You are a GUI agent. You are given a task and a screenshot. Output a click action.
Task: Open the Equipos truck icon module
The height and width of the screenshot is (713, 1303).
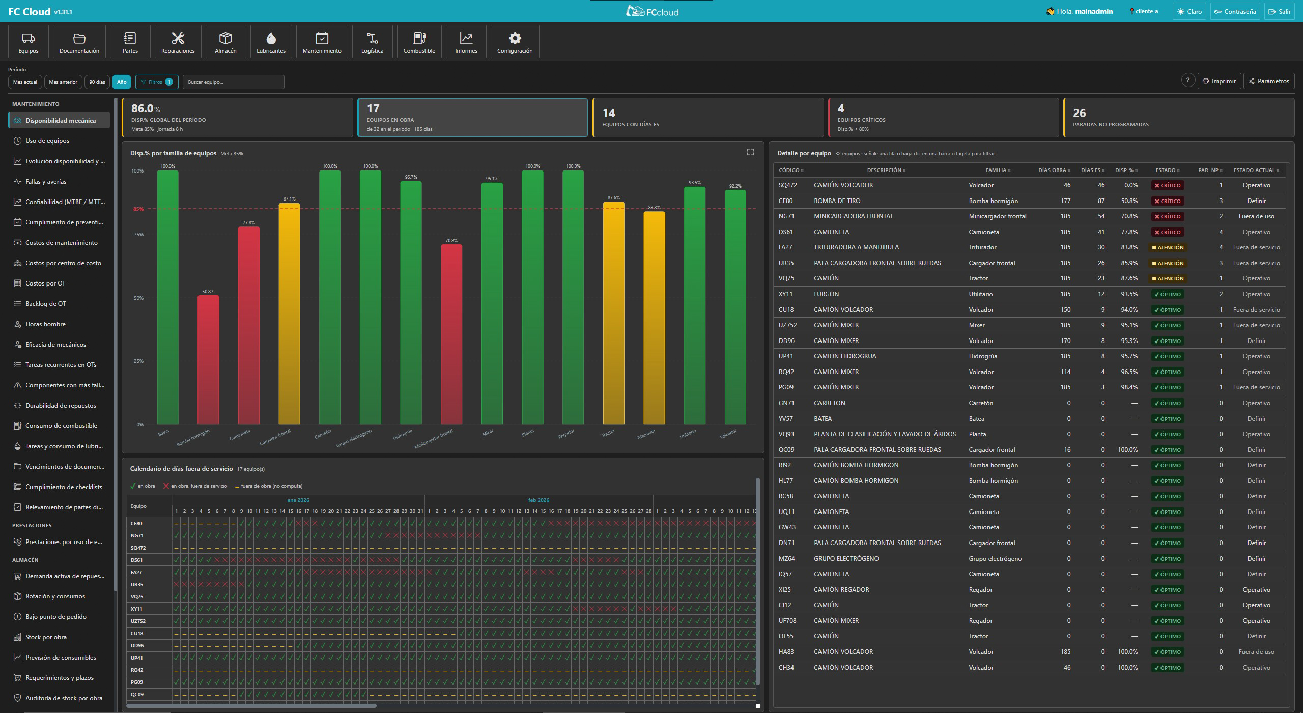pos(29,42)
